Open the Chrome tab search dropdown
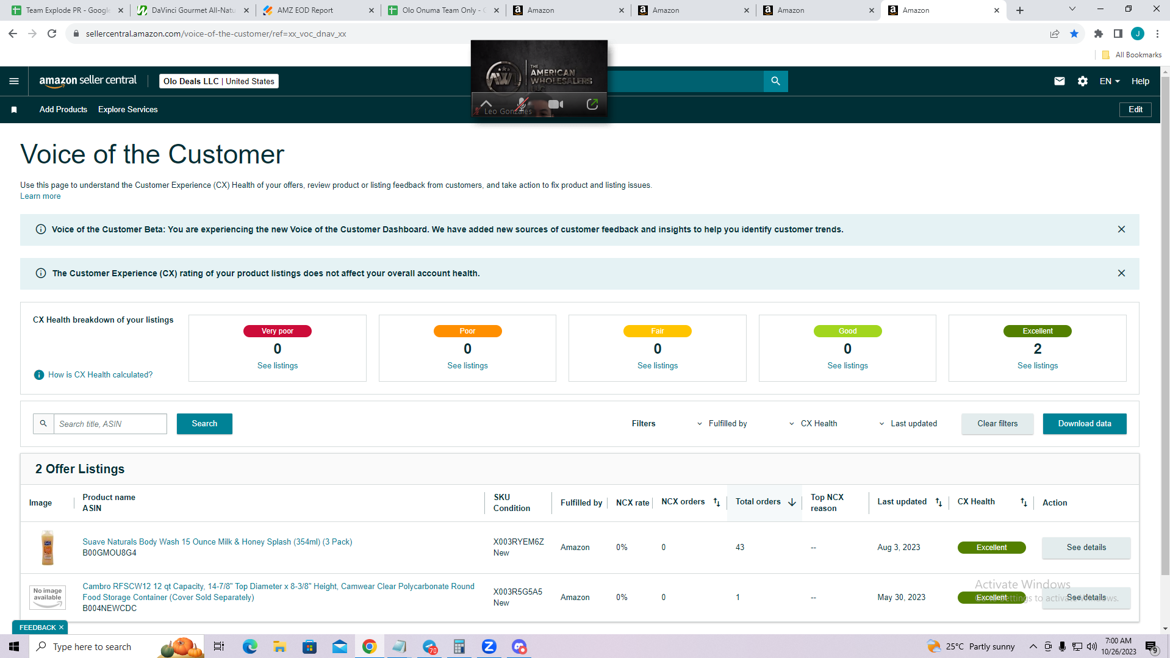 pos(1072,9)
